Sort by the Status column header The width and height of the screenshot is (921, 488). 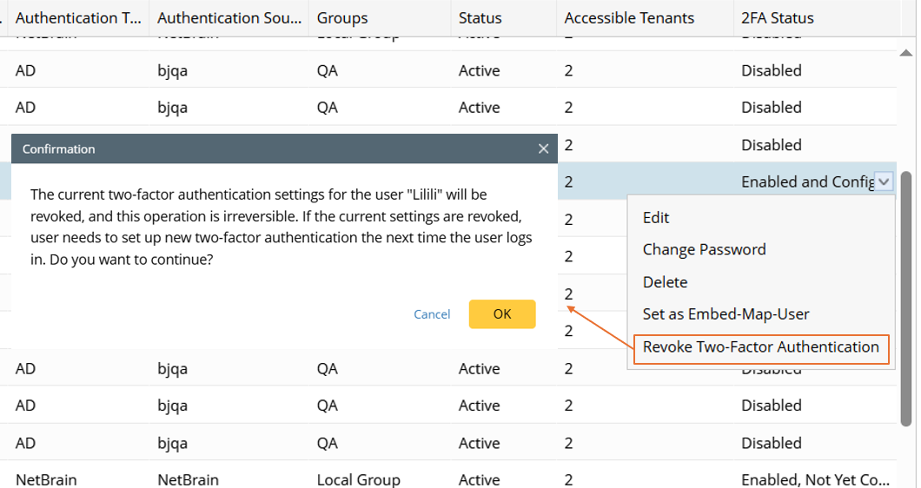pos(480,17)
